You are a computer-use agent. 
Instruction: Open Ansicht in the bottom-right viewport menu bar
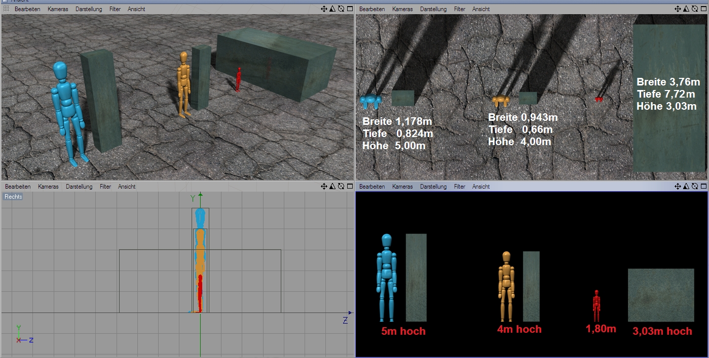pos(481,187)
